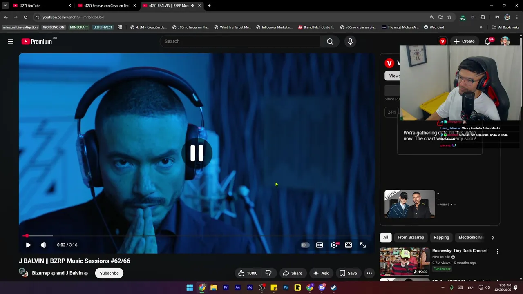
Task: Open the MINECRAFT bookmark folder
Action: [79, 27]
